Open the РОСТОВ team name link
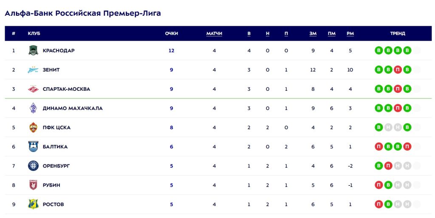435x218 pixels. (x=53, y=204)
